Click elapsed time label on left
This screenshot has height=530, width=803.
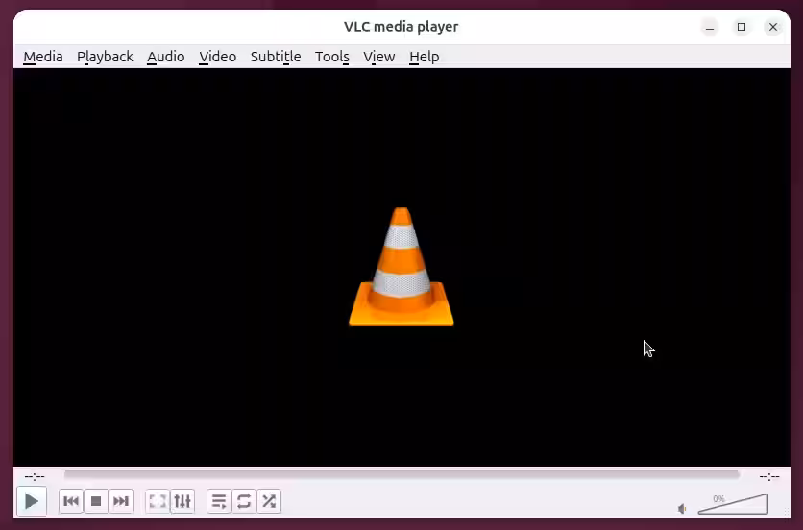click(x=35, y=476)
